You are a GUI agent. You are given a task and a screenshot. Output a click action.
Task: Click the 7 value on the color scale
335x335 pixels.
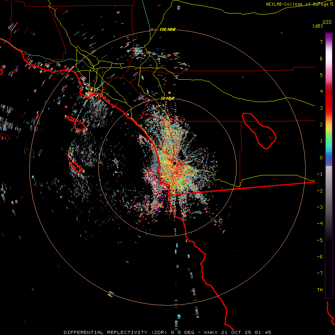[x=321, y=42]
